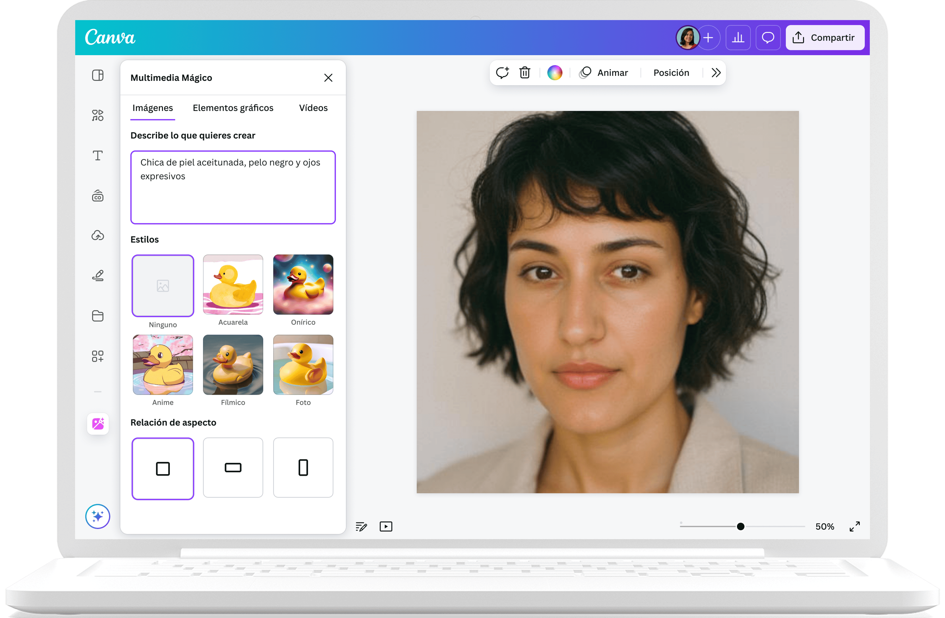Choose the portrait aspect ratio

pos(303,468)
